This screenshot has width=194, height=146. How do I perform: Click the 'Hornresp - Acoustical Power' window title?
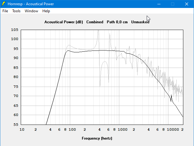pyautogui.click(x=31, y=4)
